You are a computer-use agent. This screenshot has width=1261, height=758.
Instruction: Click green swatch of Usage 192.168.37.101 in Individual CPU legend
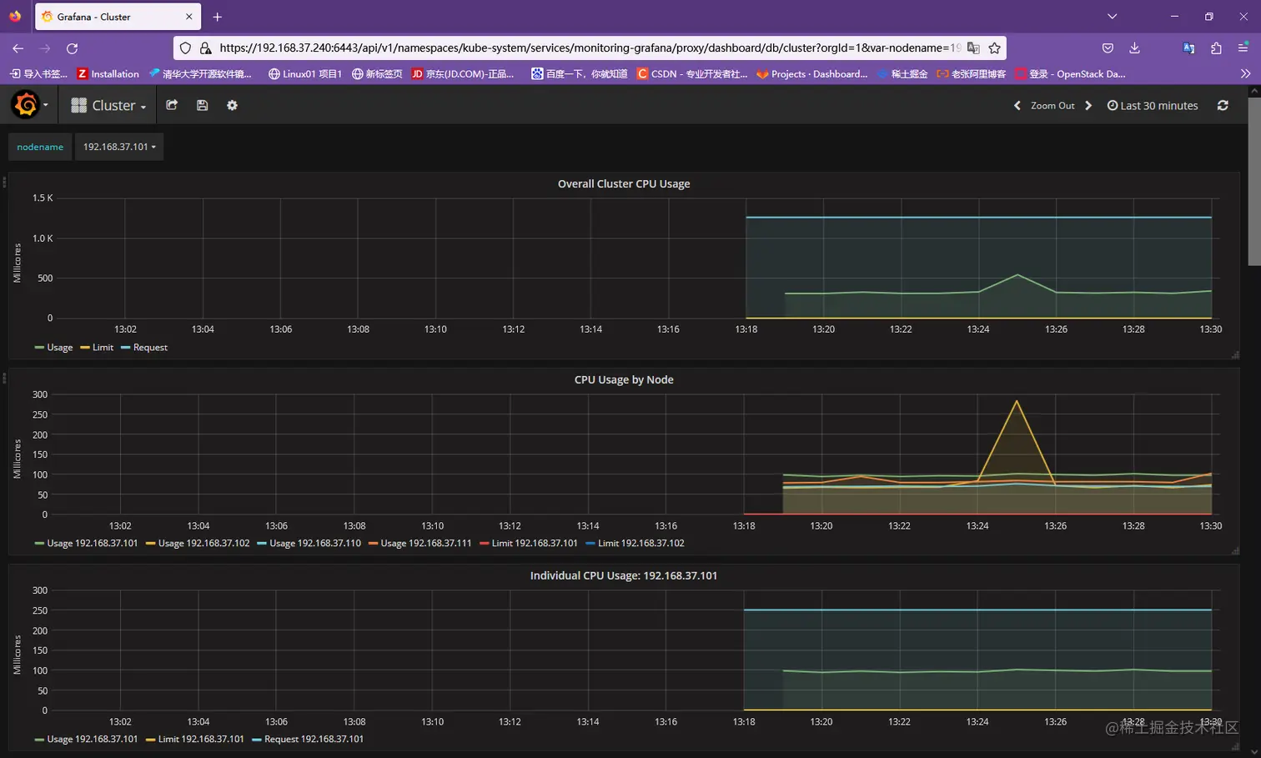[x=39, y=740]
